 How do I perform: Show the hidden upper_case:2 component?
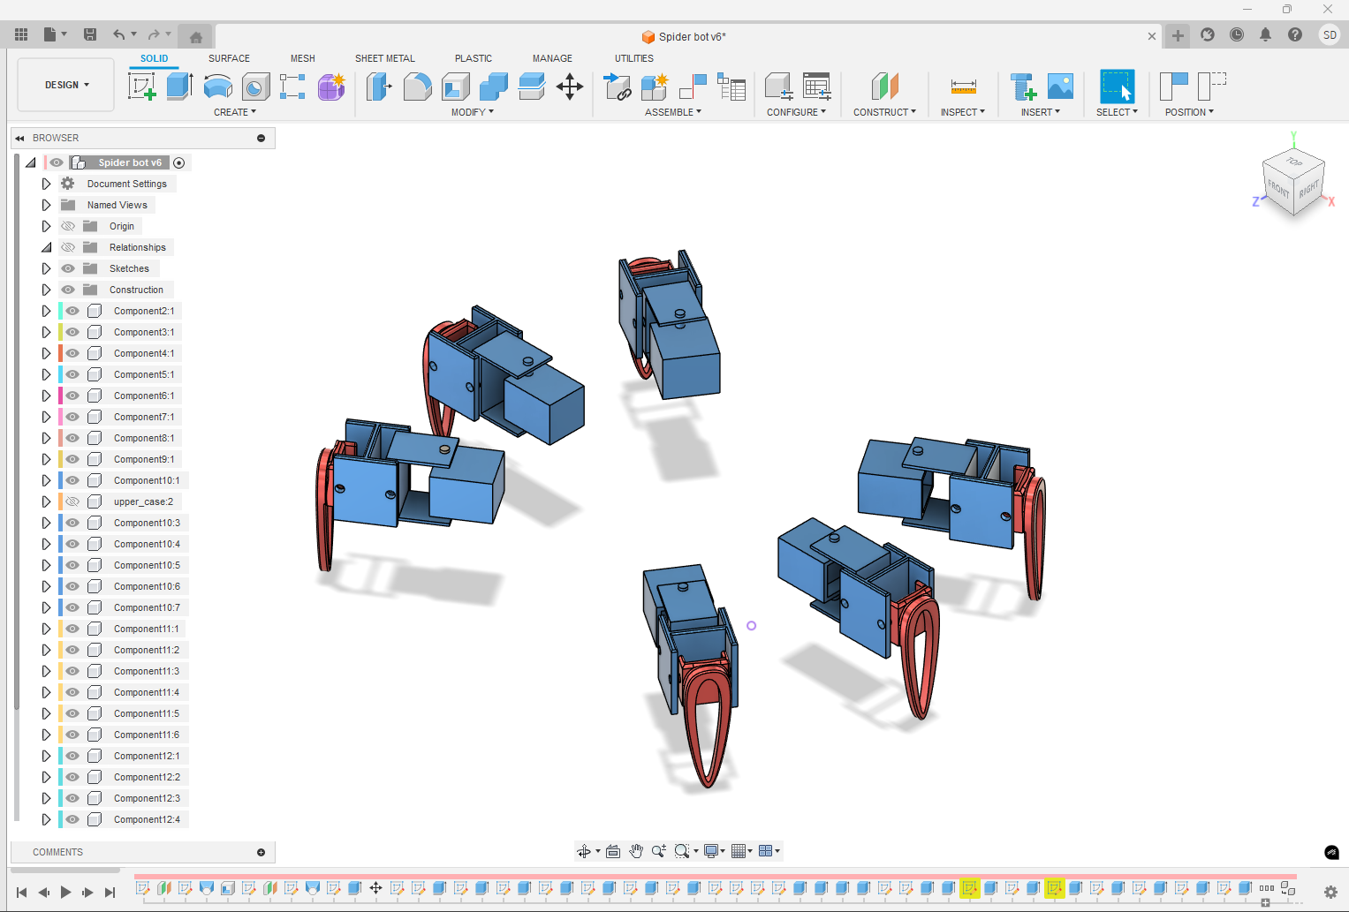pyautogui.click(x=72, y=501)
